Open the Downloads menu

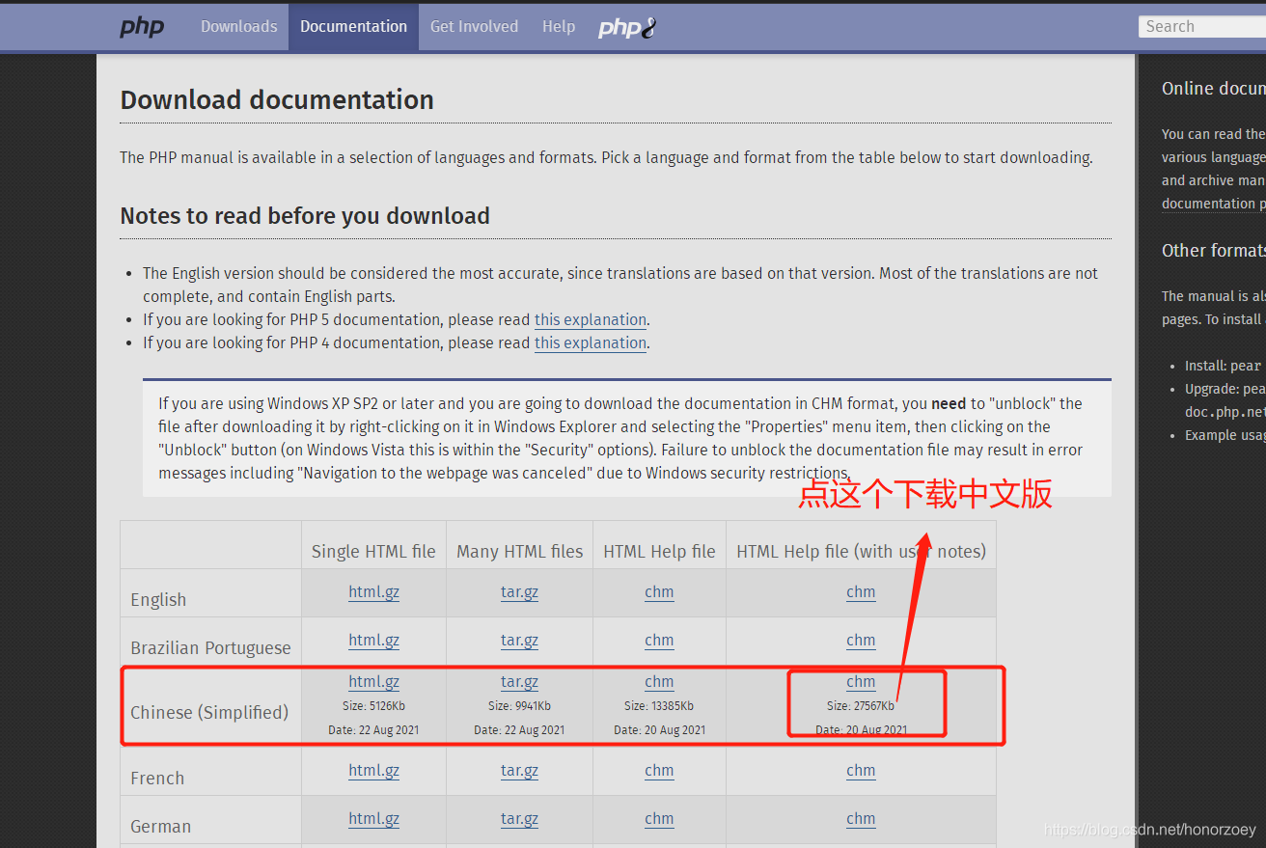[x=239, y=27]
